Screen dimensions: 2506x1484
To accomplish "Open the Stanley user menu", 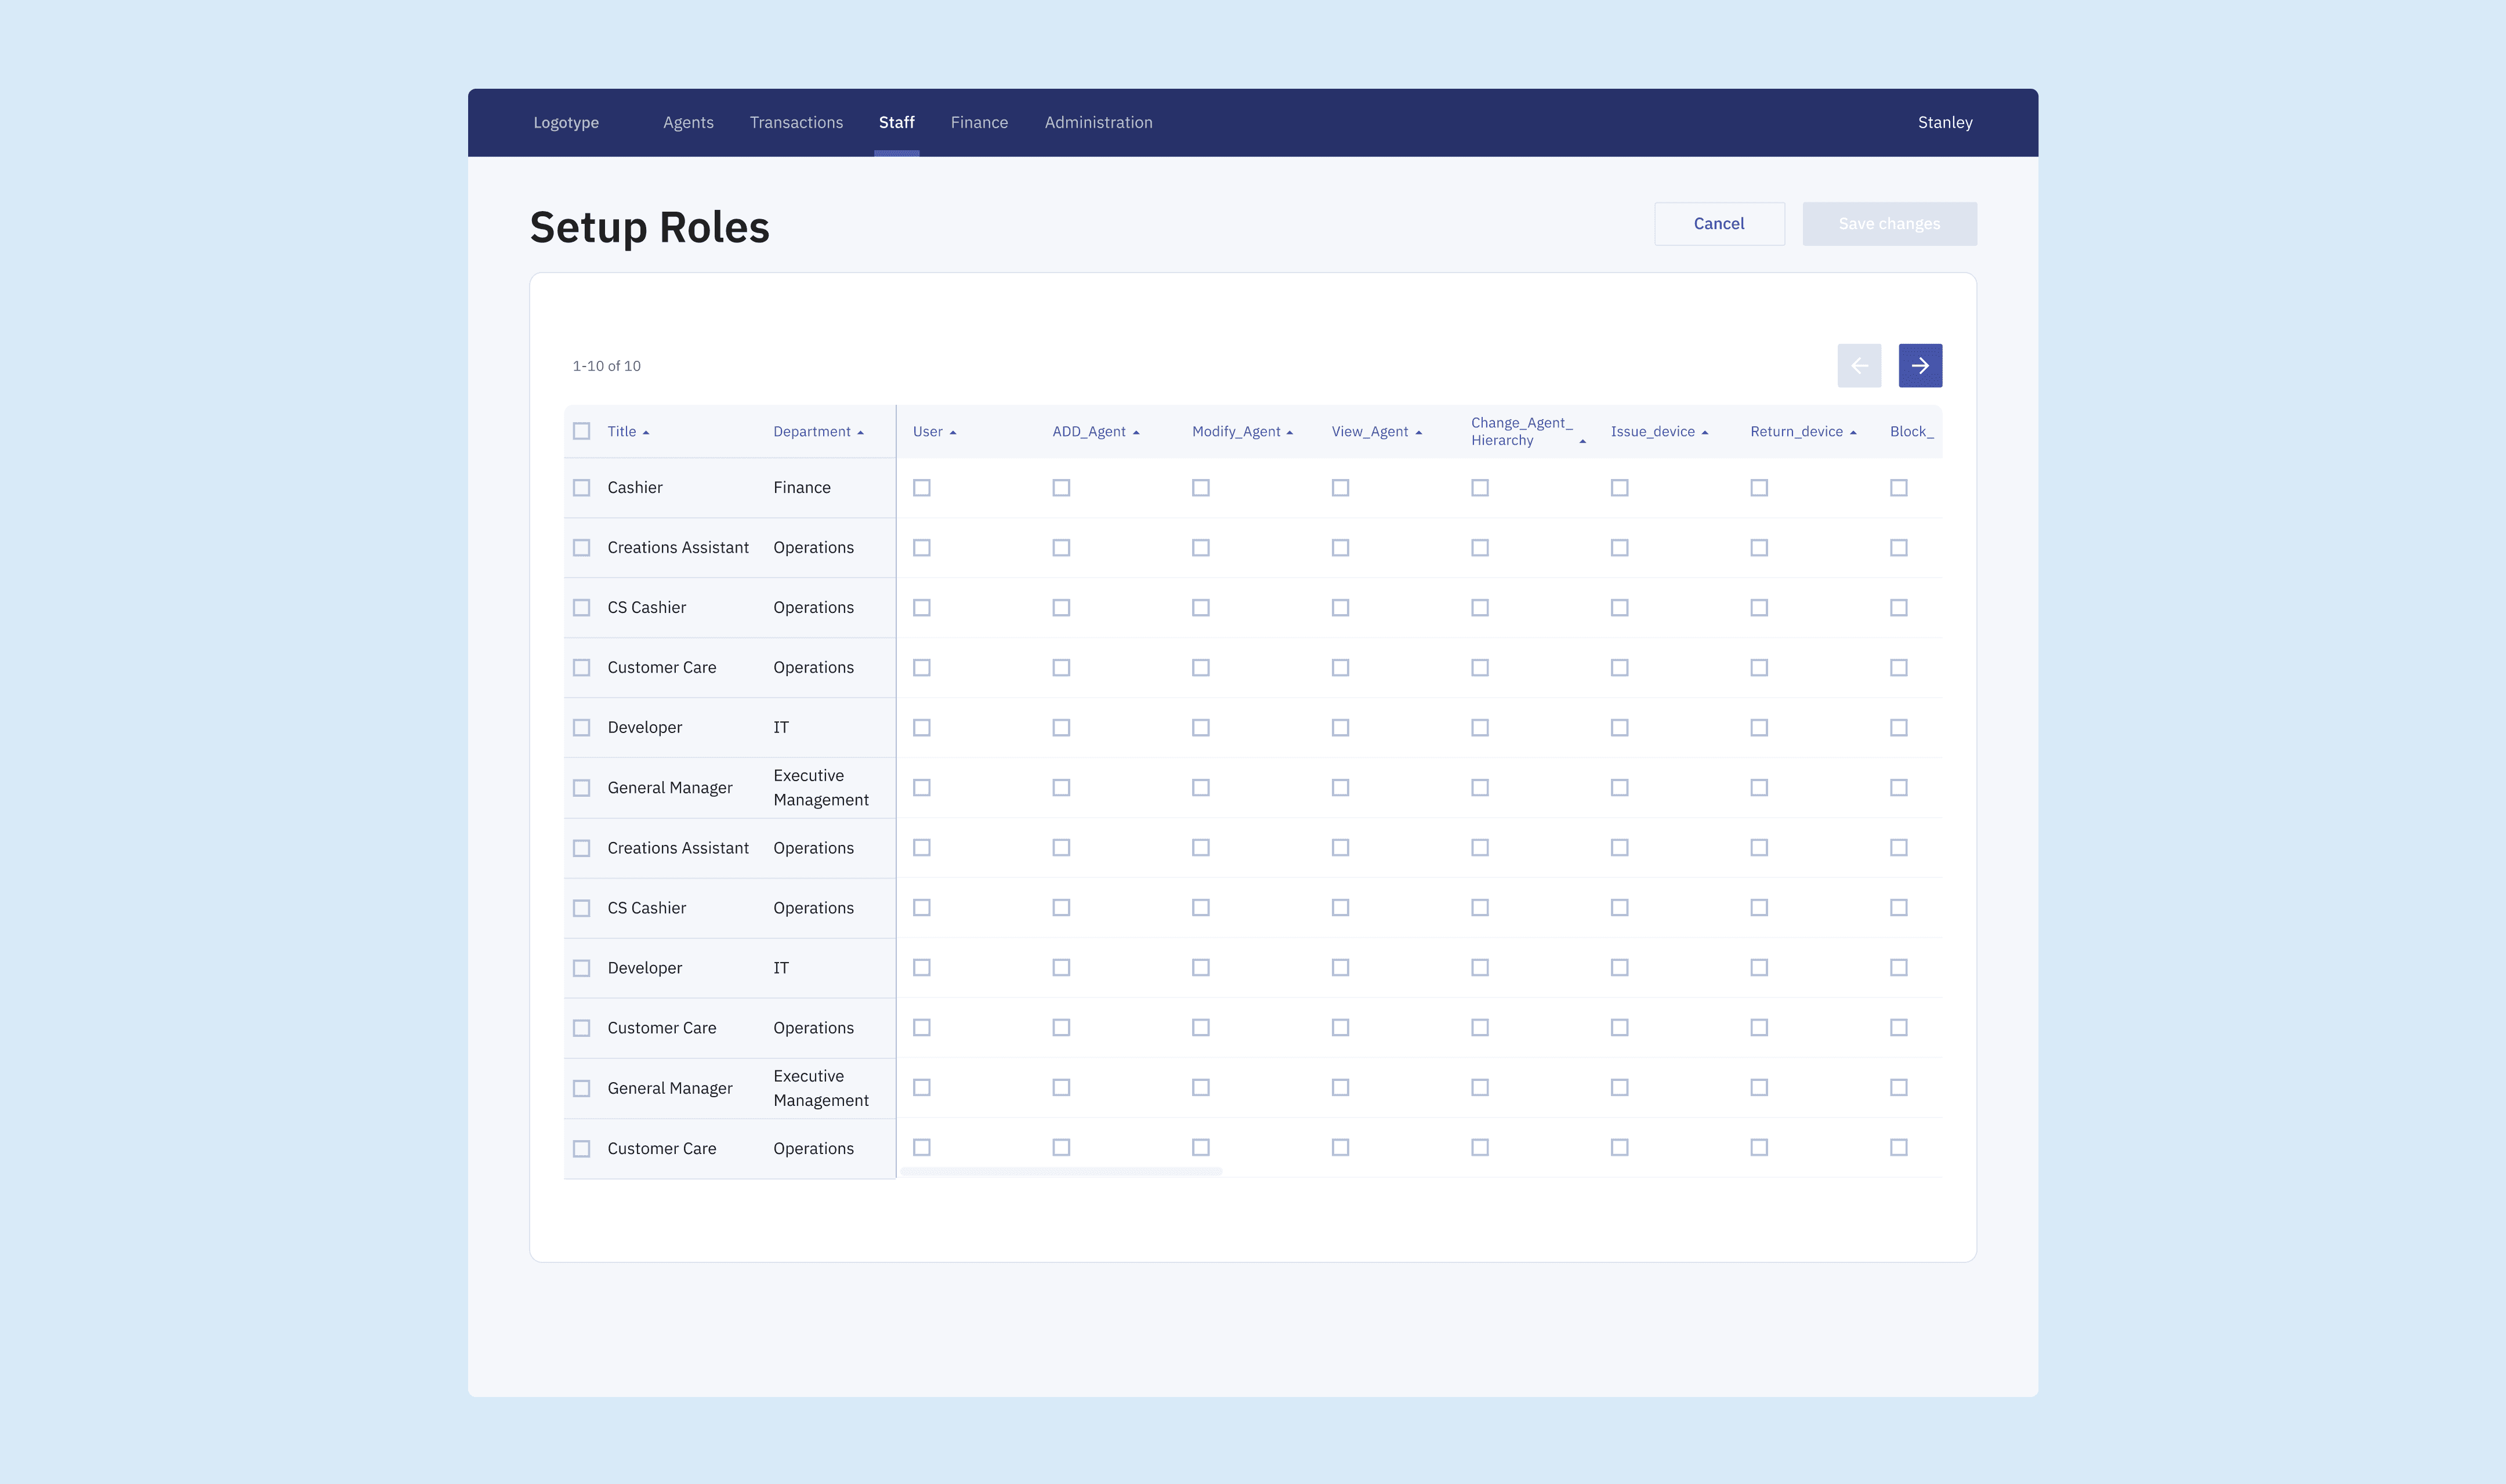I will tap(1944, 123).
